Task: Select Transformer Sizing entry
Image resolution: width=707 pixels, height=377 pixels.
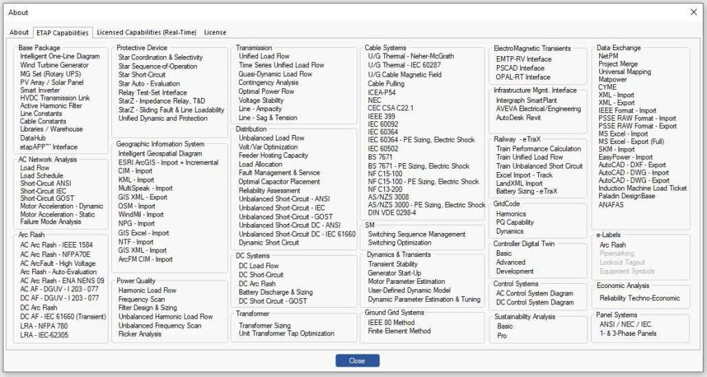Action: [x=265, y=326]
